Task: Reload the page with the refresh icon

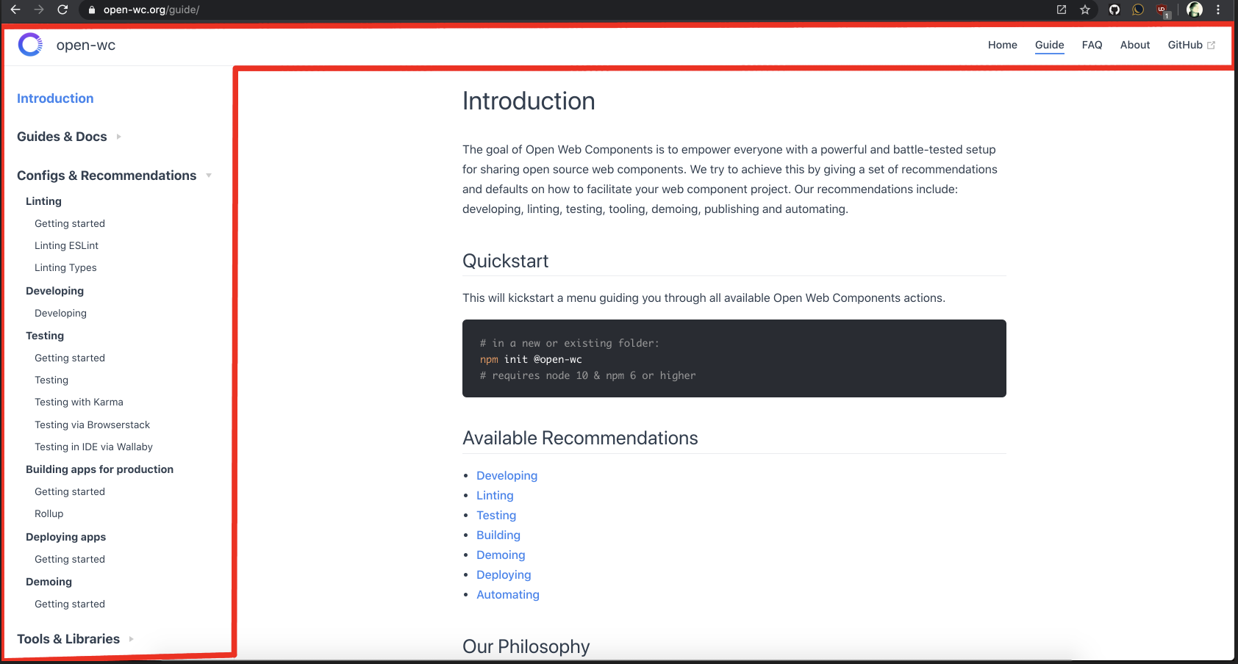Action: pos(62,10)
